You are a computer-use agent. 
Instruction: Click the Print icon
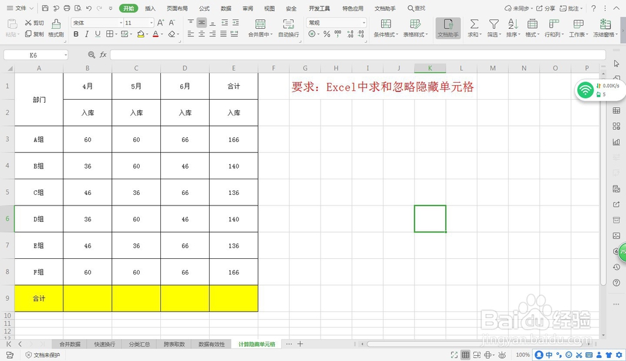tap(67, 8)
